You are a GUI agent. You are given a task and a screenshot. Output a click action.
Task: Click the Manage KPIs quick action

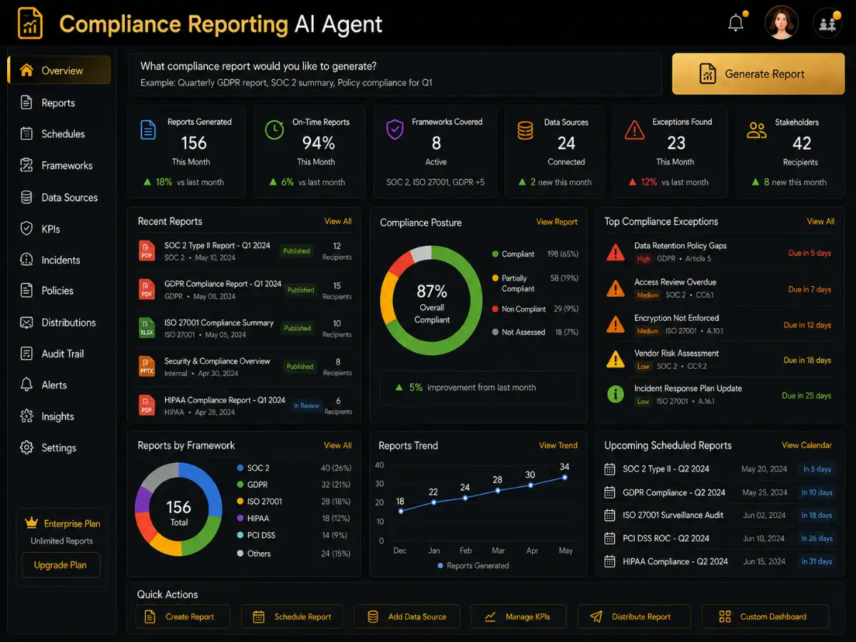pos(519,616)
